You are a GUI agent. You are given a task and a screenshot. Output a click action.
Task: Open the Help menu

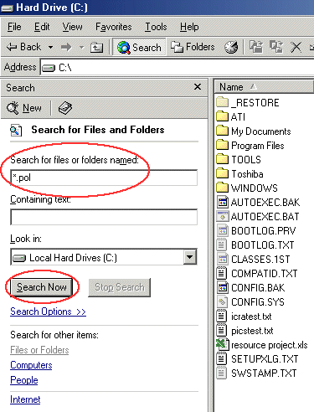click(189, 27)
